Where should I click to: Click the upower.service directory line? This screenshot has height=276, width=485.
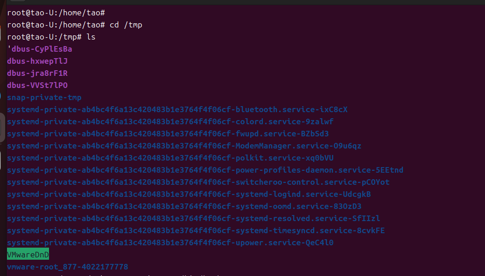coord(170,242)
